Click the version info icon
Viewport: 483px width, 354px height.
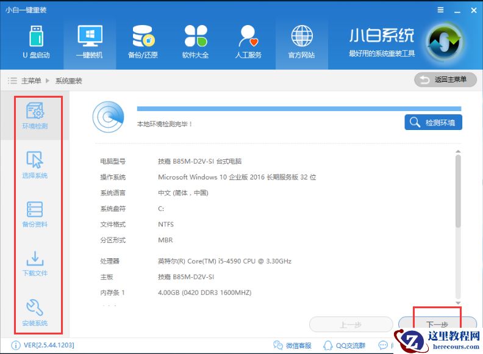click(x=16, y=345)
